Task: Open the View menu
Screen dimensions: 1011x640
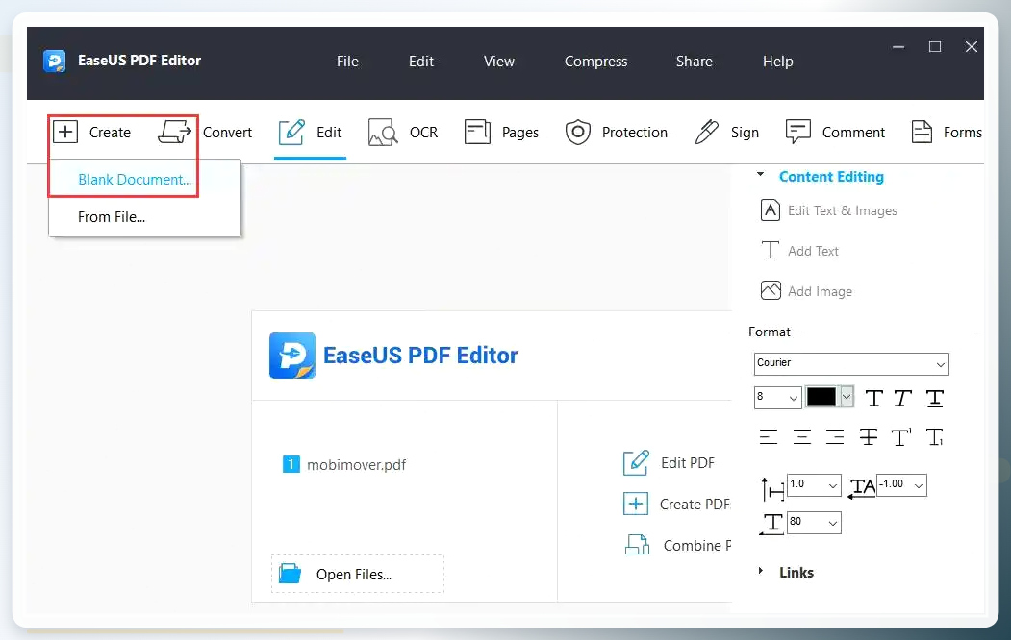Action: 499,62
